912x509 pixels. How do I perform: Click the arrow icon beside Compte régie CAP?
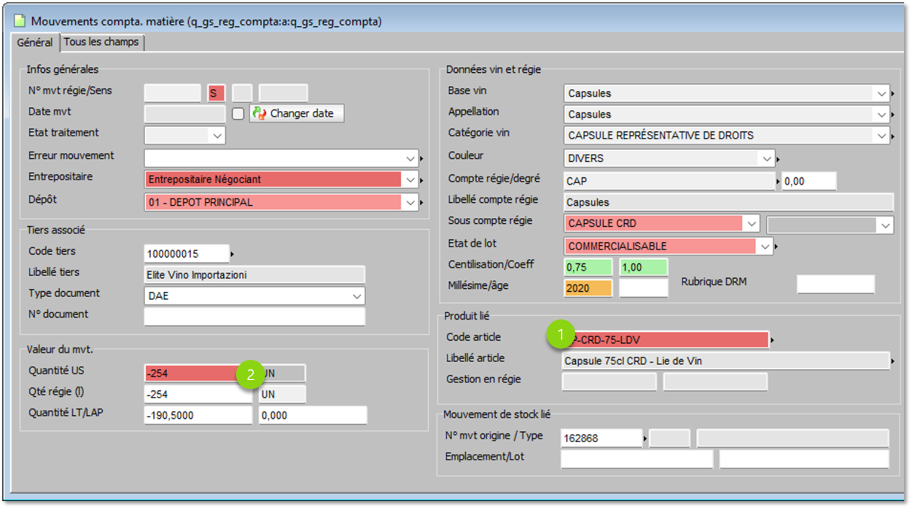click(x=778, y=181)
